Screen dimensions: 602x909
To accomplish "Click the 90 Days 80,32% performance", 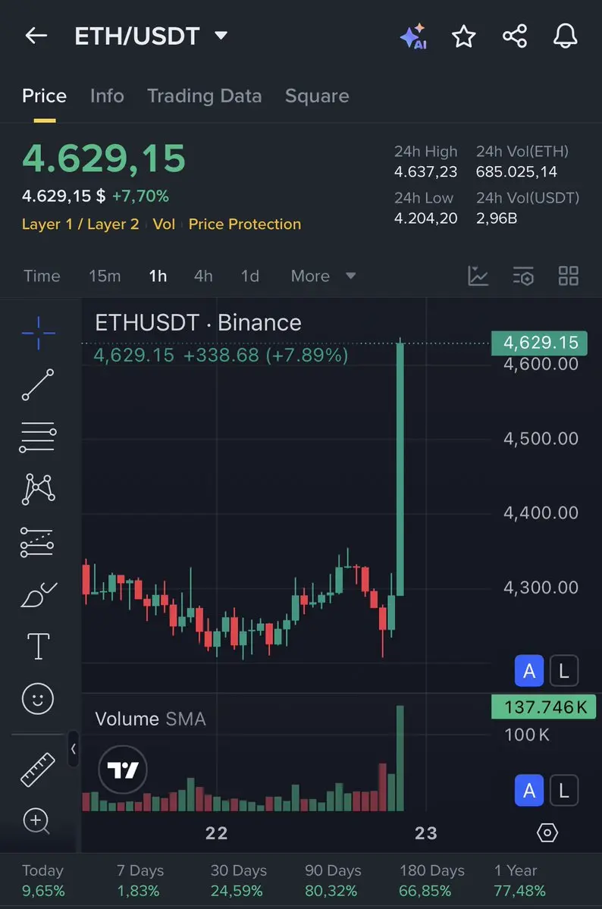I will click(x=333, y=881).
